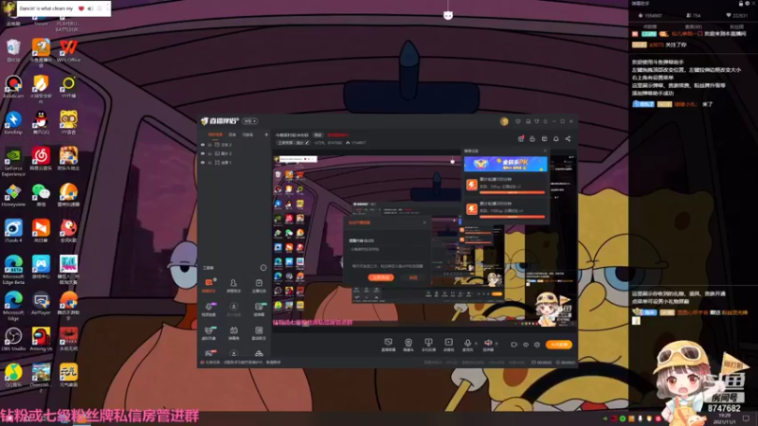Edit stream title pencil button
The height and width of the screenshot is (426, 758).
pos(306,143)
